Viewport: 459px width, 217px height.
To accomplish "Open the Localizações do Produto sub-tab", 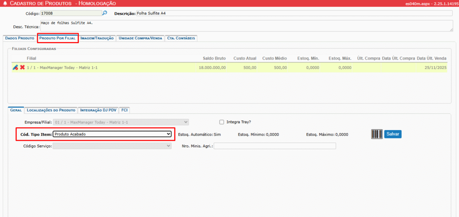I will click(51, 110).
